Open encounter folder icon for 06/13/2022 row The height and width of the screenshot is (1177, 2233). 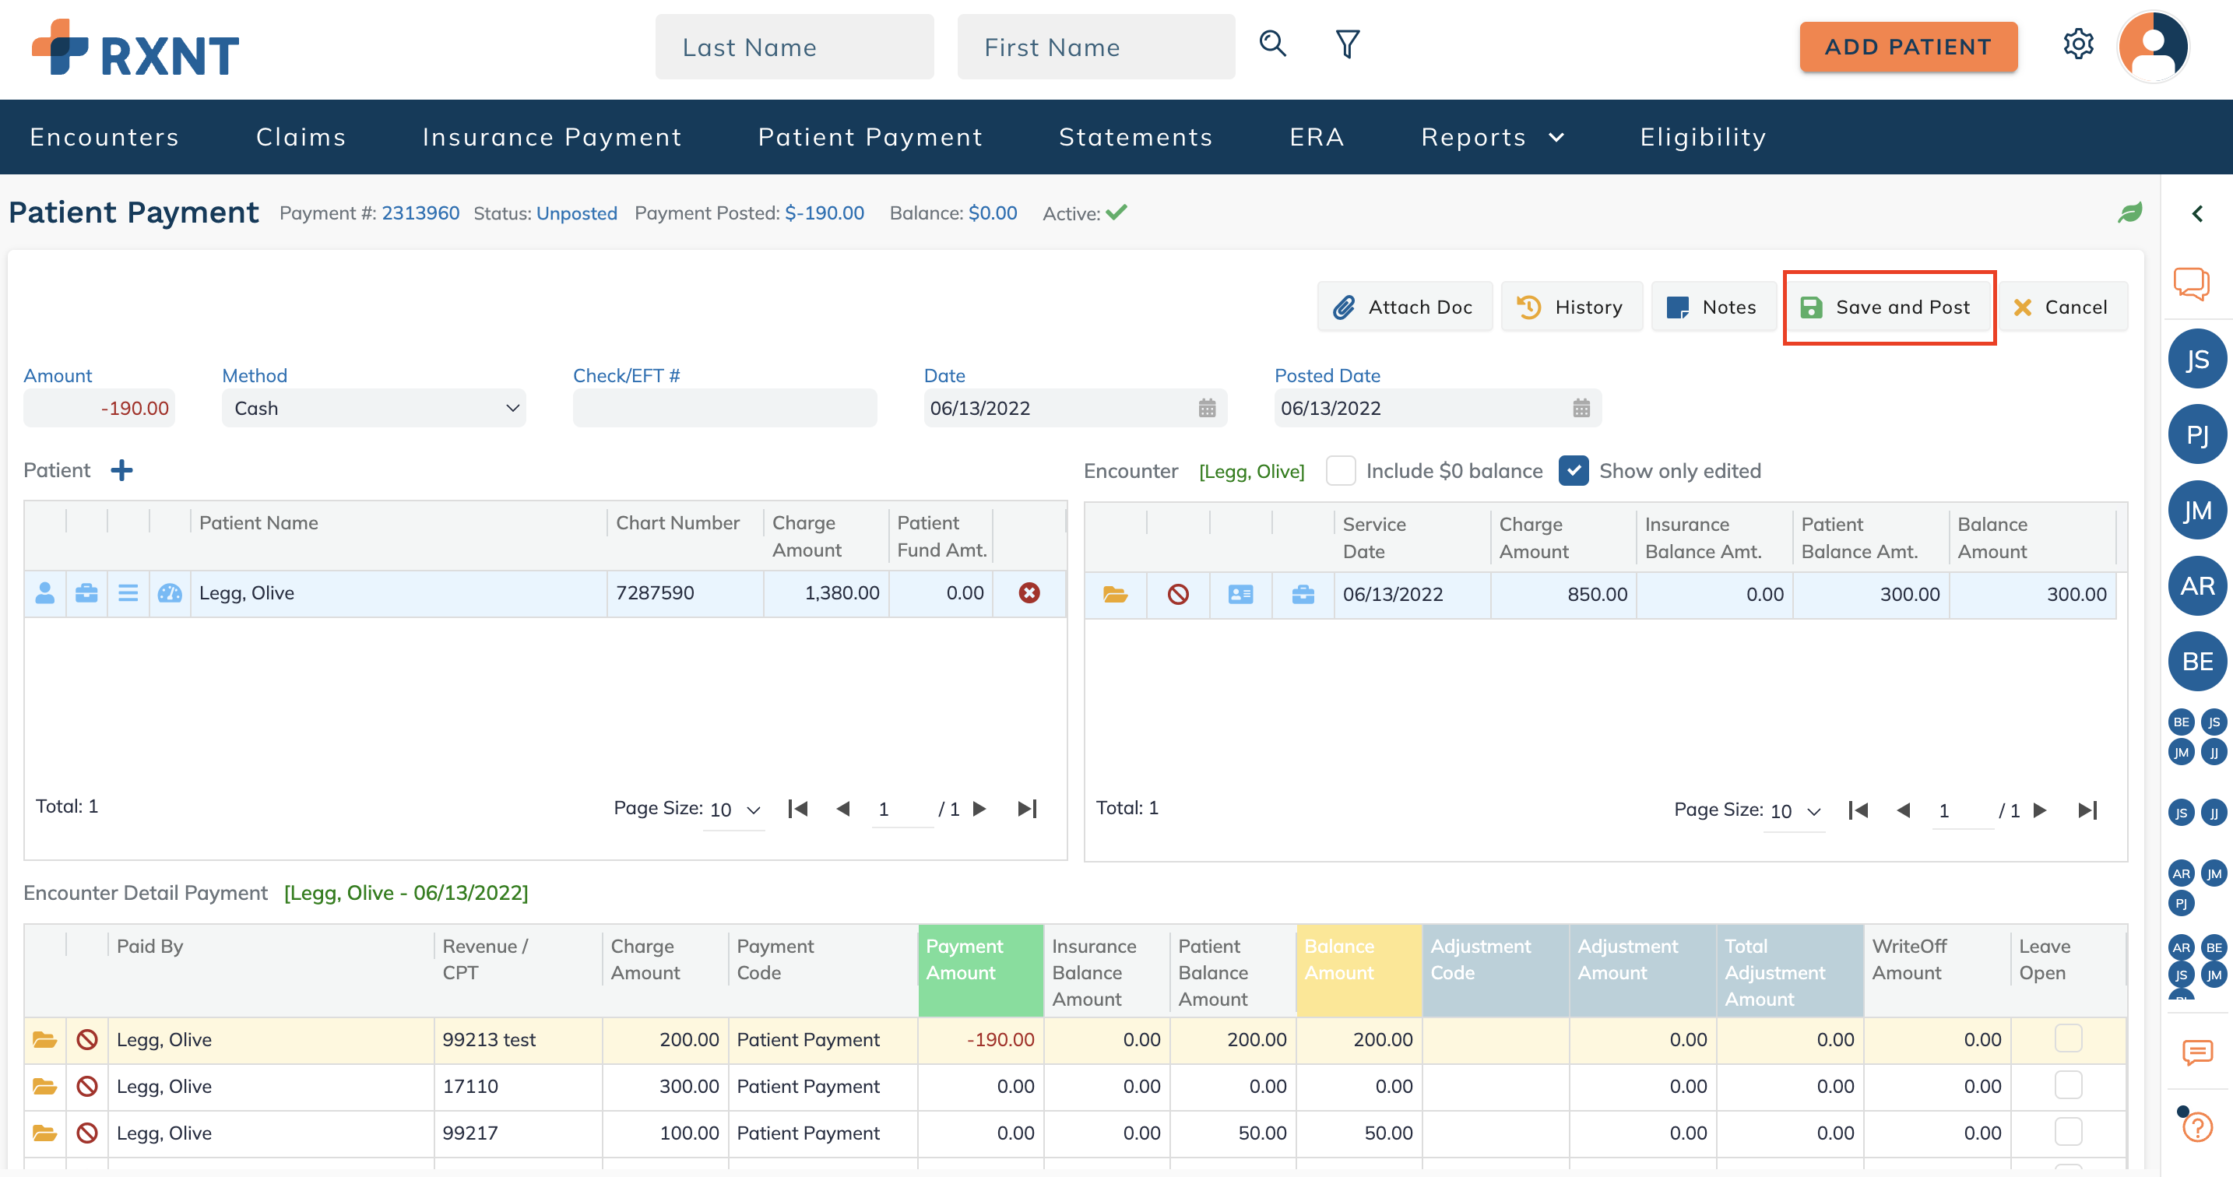[1115, 595]
